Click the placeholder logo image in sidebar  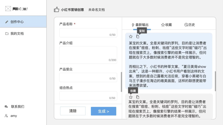click(8, 9)
